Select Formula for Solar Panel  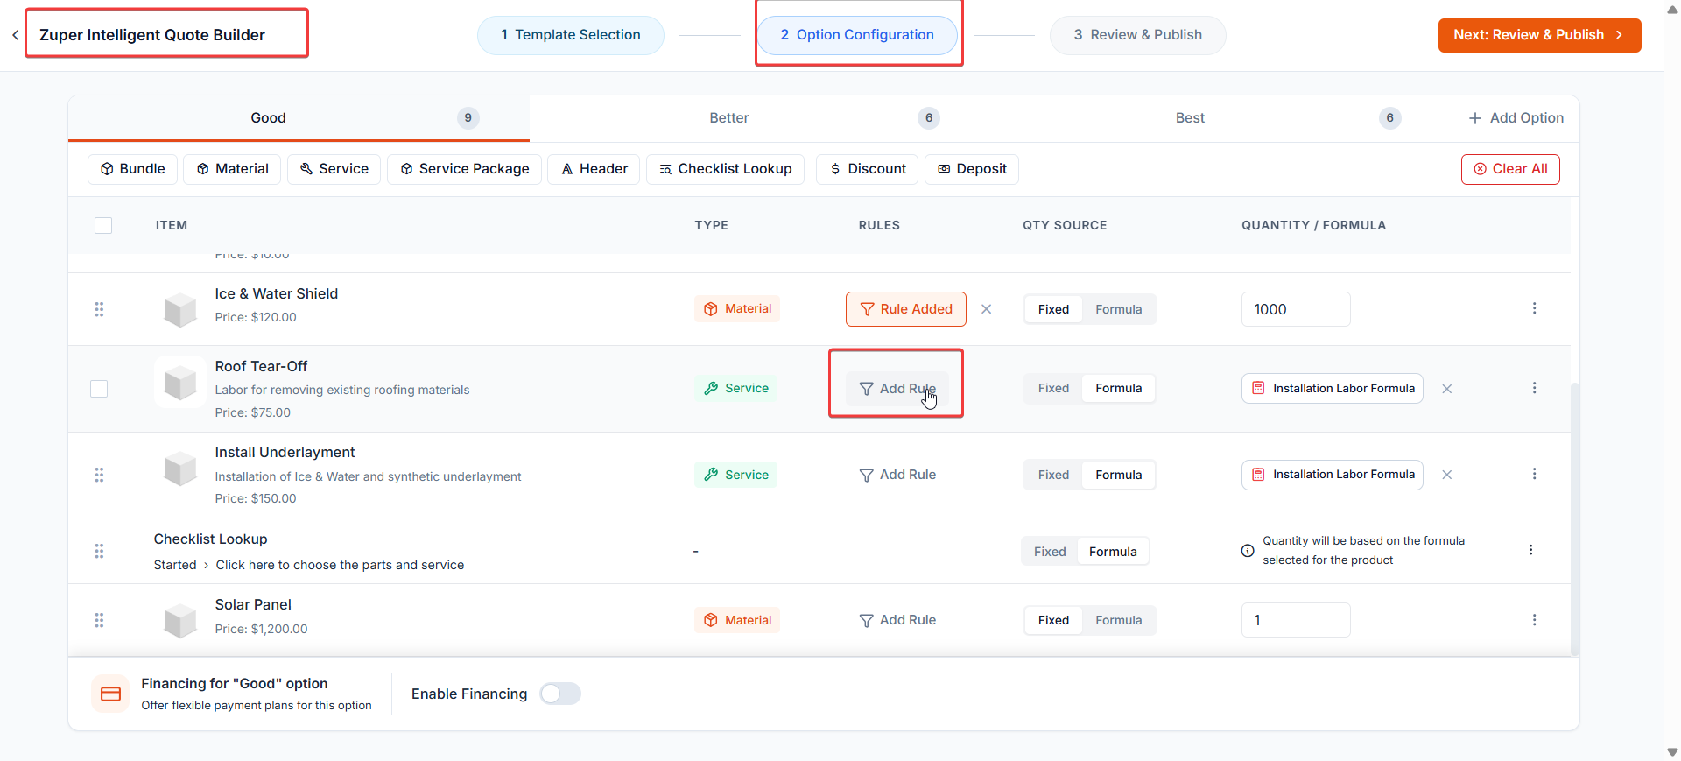[x=1118, y=620]
